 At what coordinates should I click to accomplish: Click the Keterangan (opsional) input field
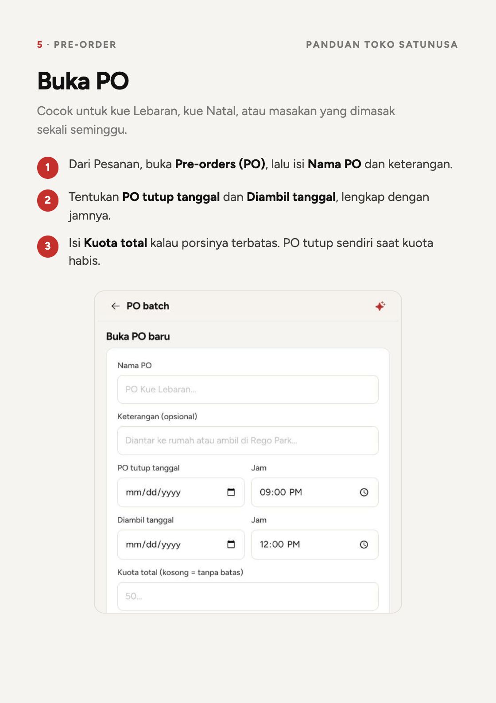click(x=248, y=440)
